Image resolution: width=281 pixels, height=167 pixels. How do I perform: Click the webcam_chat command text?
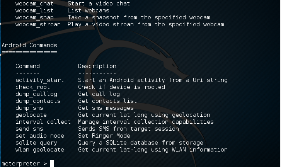(34, 3)
